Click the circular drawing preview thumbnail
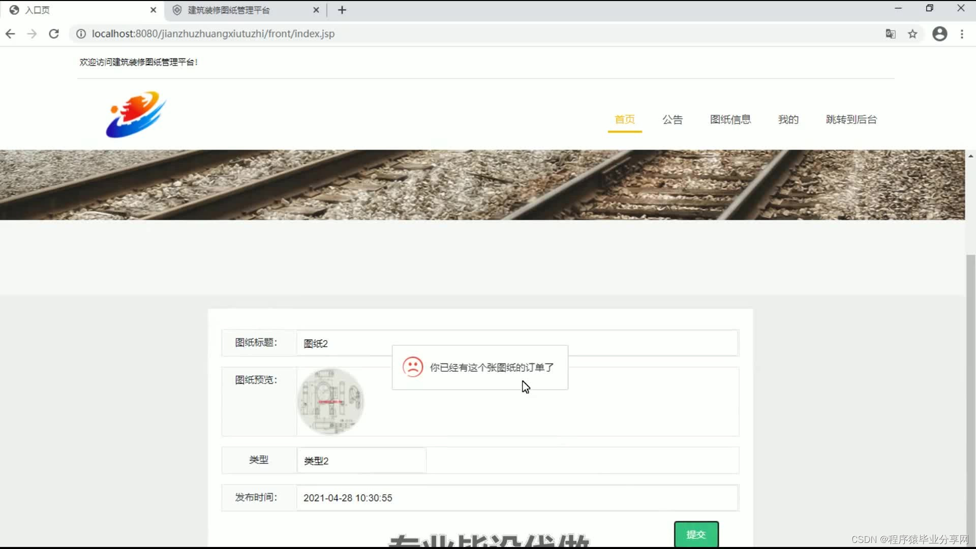 click(x=330, y=402)
